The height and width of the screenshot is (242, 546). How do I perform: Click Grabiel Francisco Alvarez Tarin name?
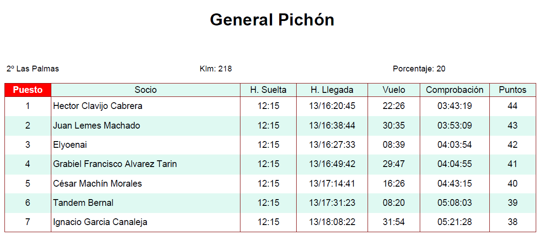point(115,164)
